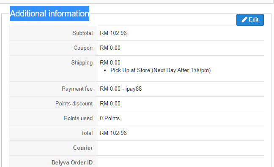The width and height of the screenshot is (274, 167).
Task: Click the Points used label
Action: [x=78, y=119]
